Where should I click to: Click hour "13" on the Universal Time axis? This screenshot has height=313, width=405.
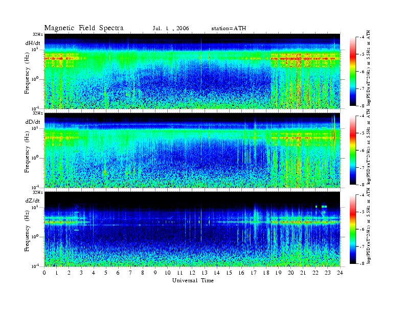(205, 273)
